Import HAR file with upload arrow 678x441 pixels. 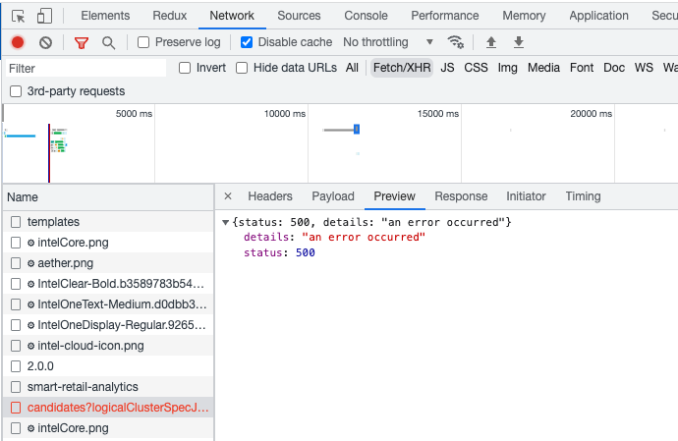(491, 42)
